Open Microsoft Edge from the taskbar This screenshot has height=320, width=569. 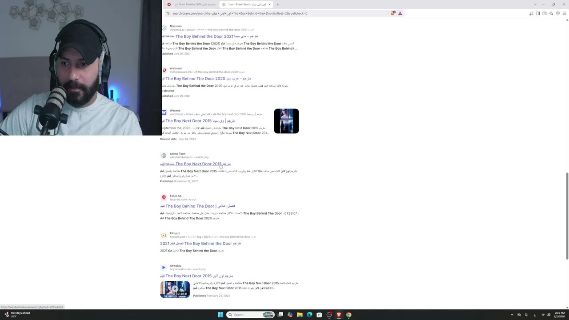tap(309, 315)
